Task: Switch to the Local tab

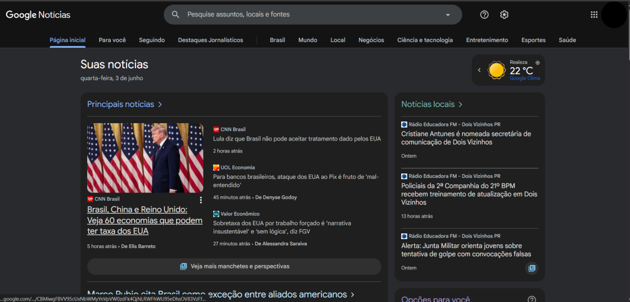Action: pos(338,40)
